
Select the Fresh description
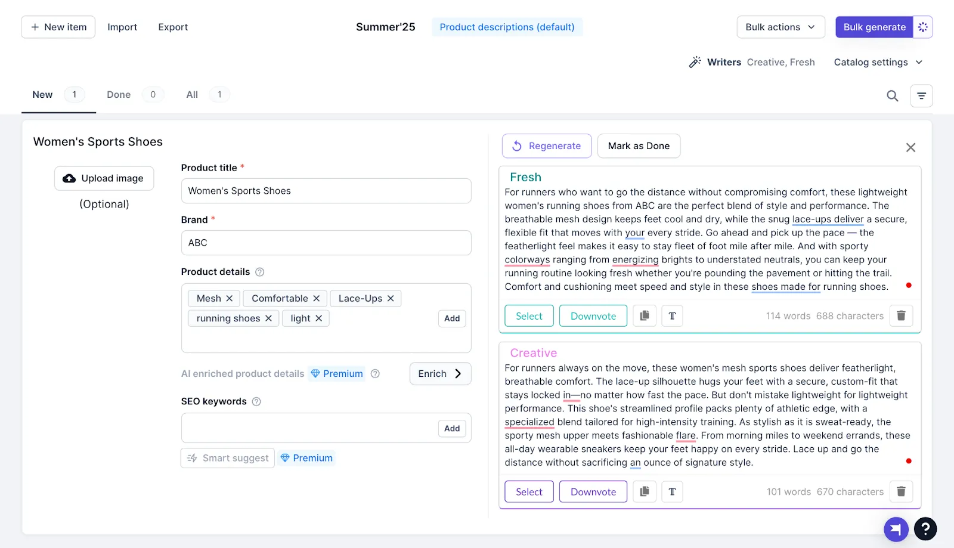coord(529,316)
